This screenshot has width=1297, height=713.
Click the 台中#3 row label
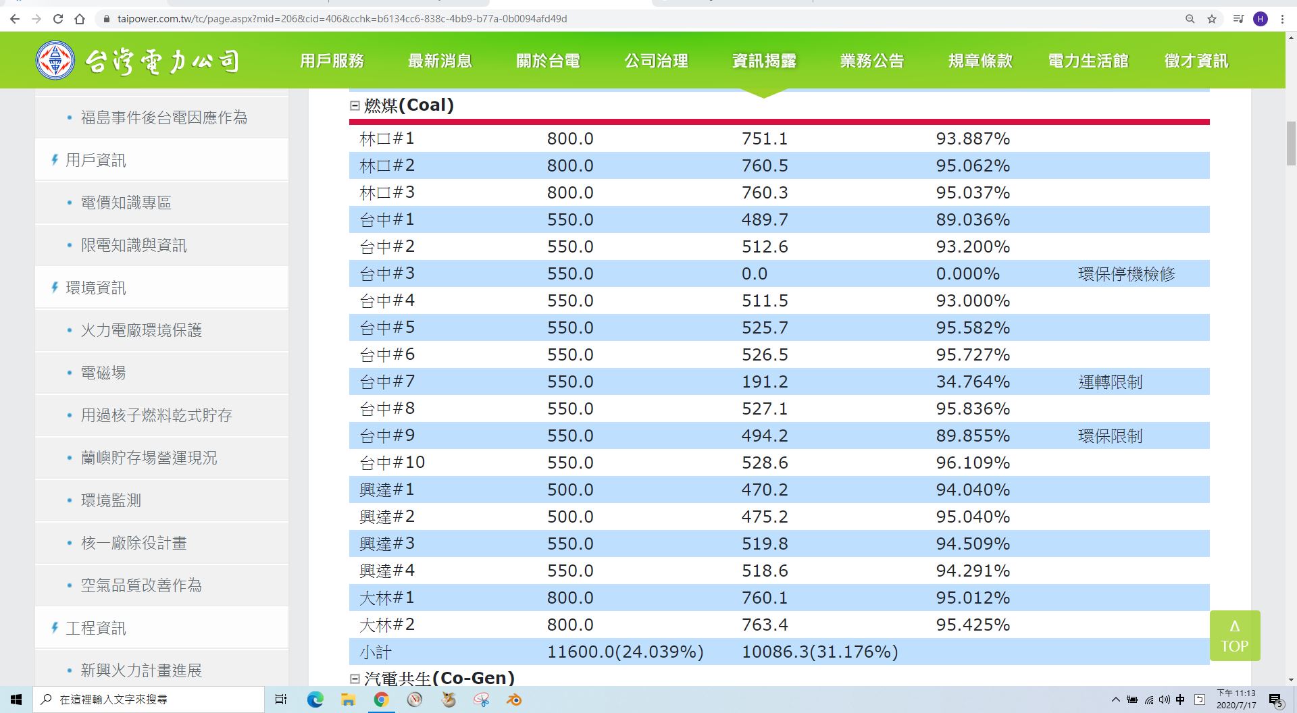[x=387, y=273]
